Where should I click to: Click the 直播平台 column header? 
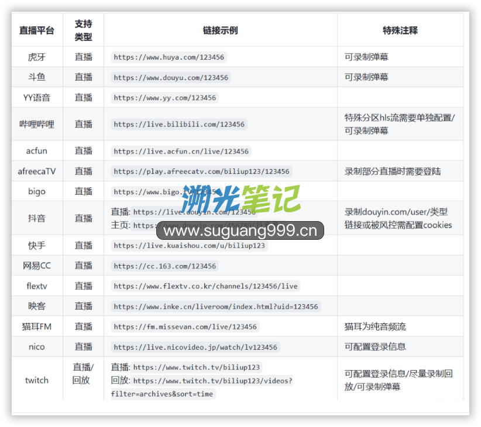pos(36,30)
